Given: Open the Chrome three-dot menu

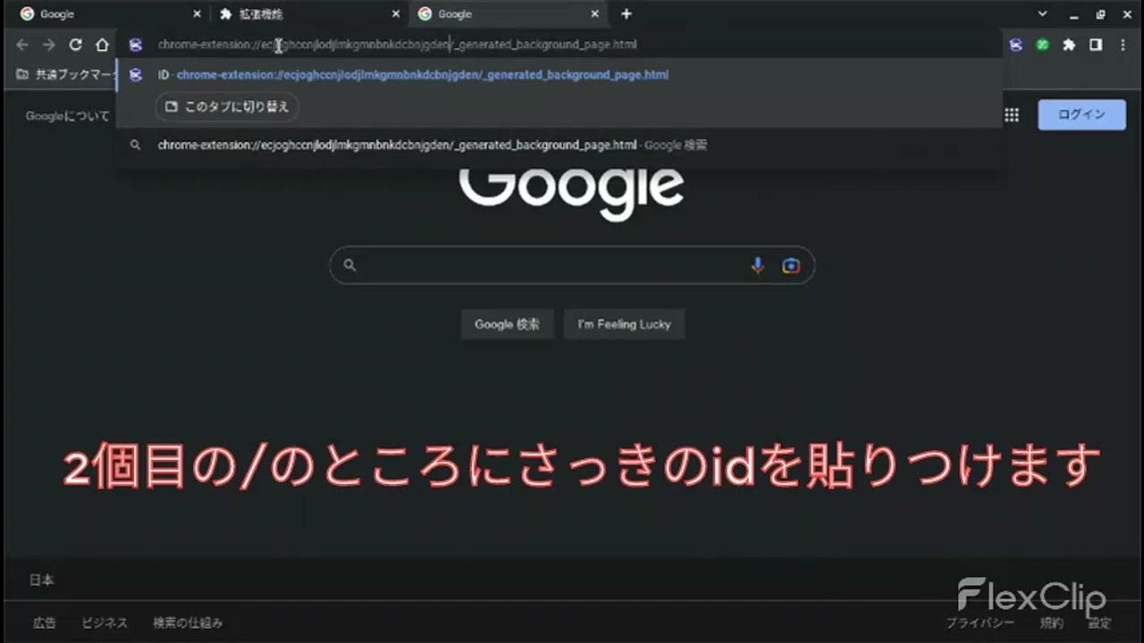Looking at the screenshot, I should tap(1123, 45).
